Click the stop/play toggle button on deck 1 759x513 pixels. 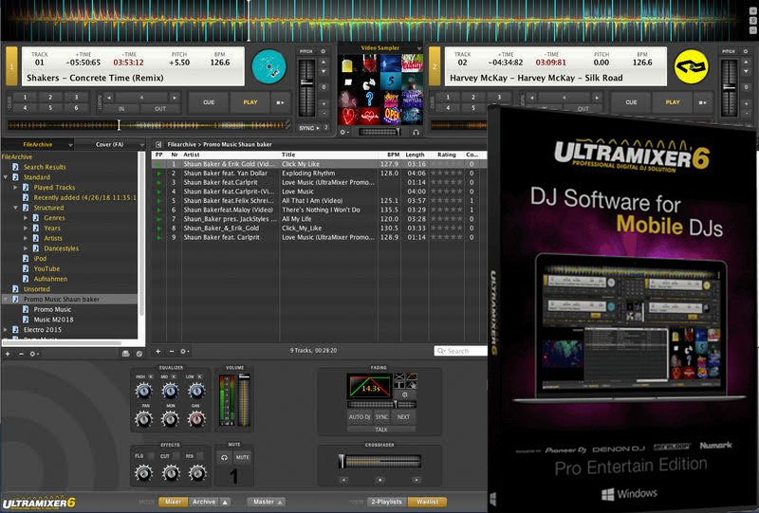(x=280, y=102)
